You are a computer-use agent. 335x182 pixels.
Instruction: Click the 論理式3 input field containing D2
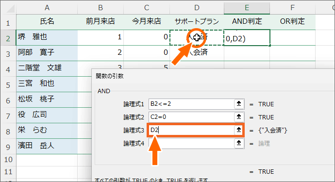[x=191, y=130]
